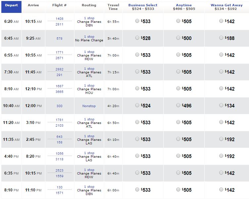Open flight 1408 details link
Image resolution: width=249 pixels, height=199 pixels.
tap(60, 19)
